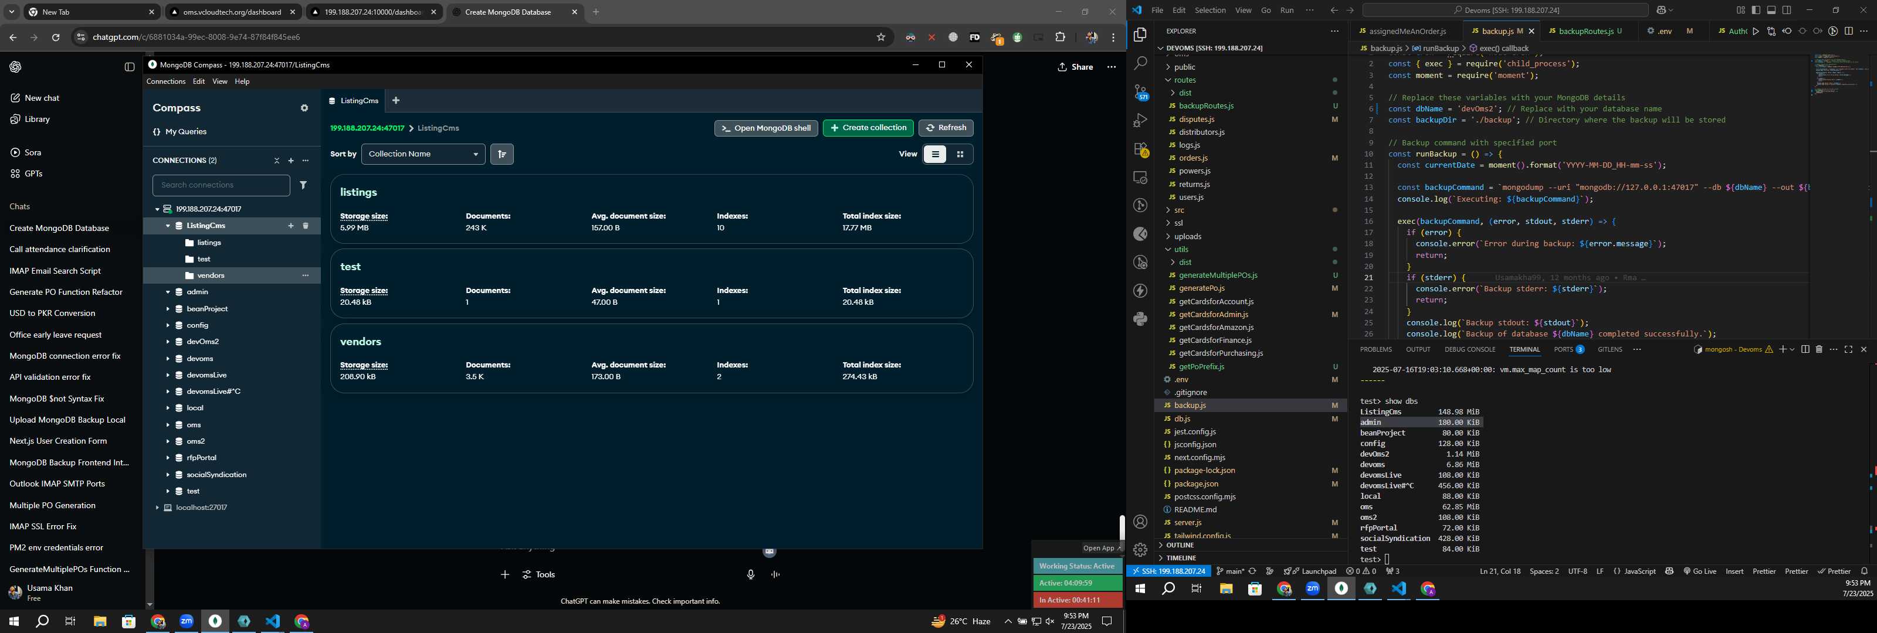The width and height of the screenshot is (1877, 633).
Task: Open VS Code Manage gear icon
Action: pos(1140,550)
